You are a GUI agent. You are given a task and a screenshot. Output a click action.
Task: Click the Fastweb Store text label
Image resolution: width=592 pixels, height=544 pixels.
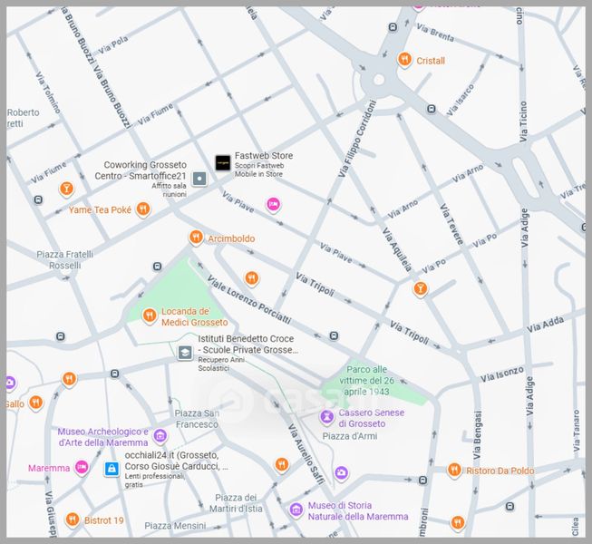264,156
